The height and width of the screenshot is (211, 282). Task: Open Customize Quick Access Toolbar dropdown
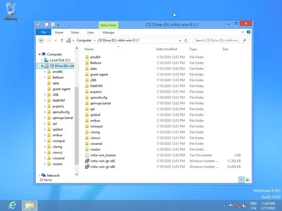coord(58,25)
